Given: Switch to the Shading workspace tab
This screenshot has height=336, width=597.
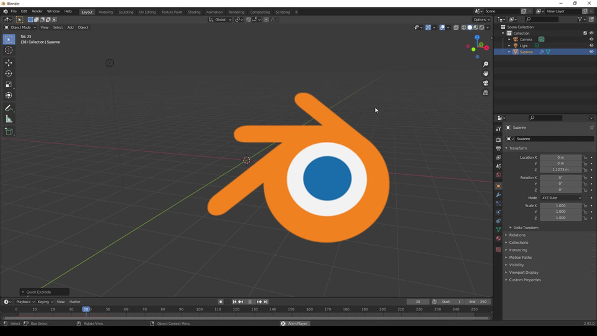Looking at the screenshot, I should click(x=194, y=12).
